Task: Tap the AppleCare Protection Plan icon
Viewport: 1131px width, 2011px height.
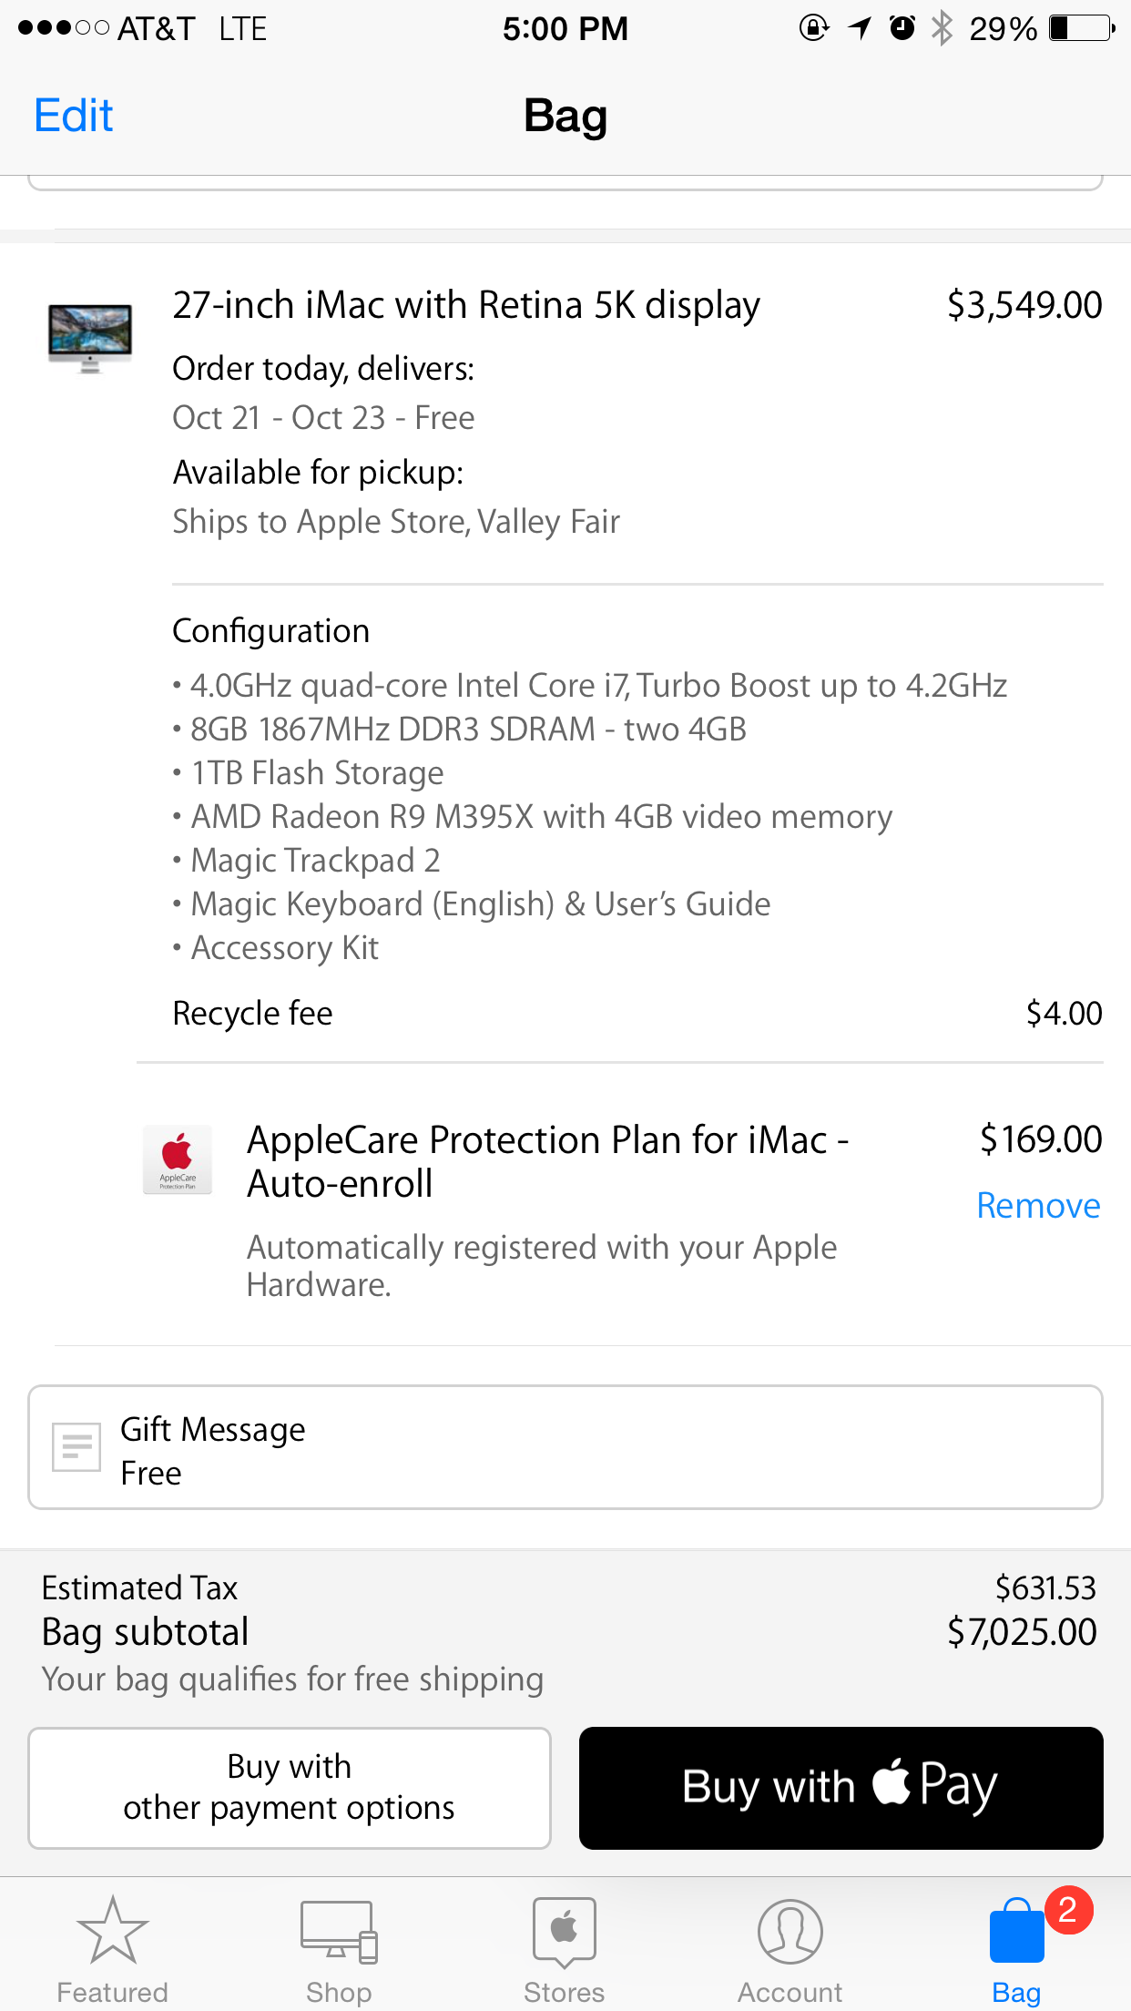Action: click(178, 1159)
